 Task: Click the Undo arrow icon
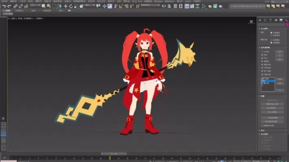(x=4, y=6)
